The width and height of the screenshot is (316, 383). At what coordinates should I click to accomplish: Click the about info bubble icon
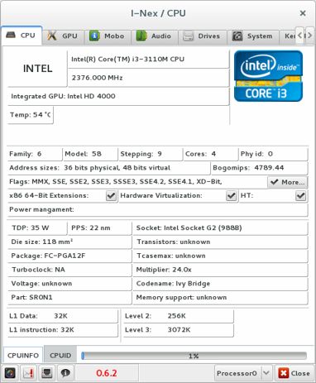click(x=65, y=373)
